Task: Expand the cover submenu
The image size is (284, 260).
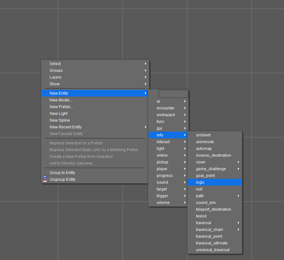Action: [x=215, y=162]
